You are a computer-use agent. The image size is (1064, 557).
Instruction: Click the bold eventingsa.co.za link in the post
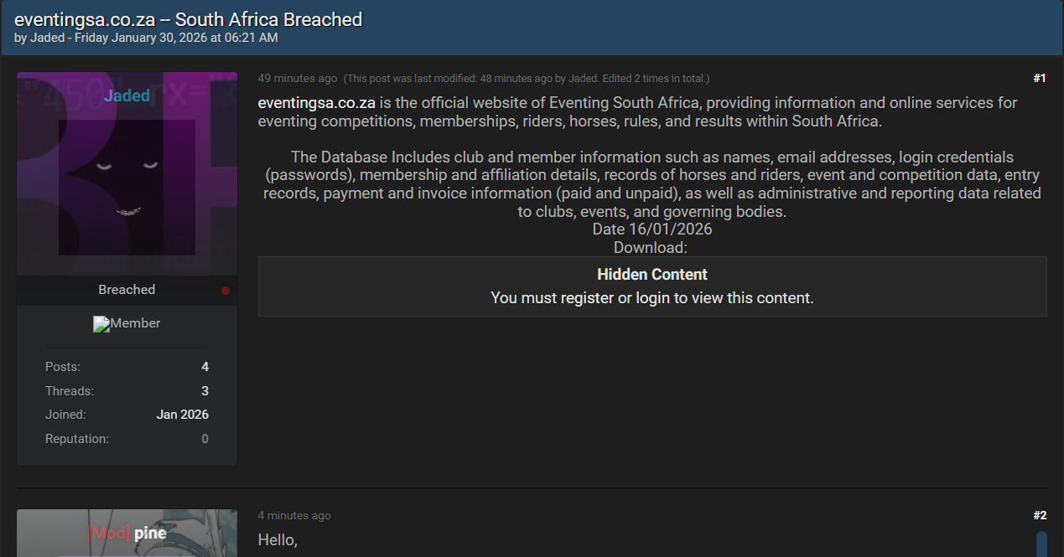pos(317,103)
